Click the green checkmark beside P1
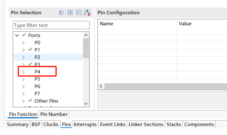Screen dimensions: 227x135 (30, 50)
